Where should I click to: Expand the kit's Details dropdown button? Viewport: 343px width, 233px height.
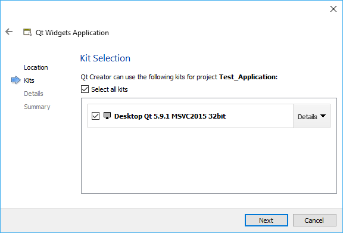[311, 116]
